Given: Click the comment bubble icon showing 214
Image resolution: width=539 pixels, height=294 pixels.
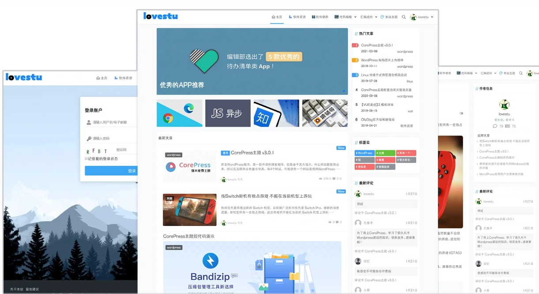Looking at the screenshot, I should click(x=334, y=179).
